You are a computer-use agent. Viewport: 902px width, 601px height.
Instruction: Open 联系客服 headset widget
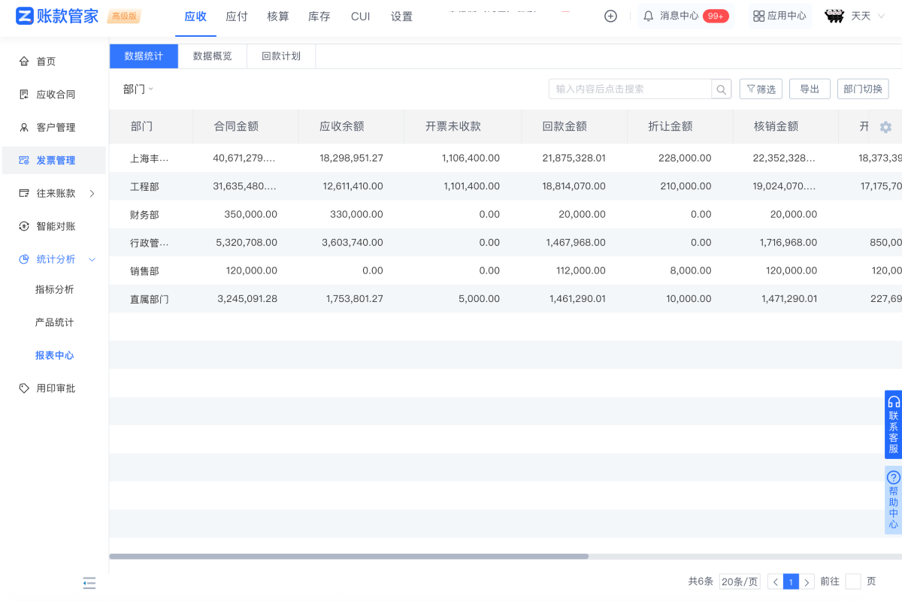[893, 424]
